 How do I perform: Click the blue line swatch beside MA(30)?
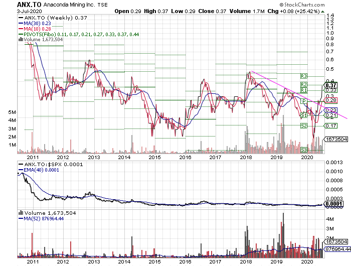tap(21, 23)
